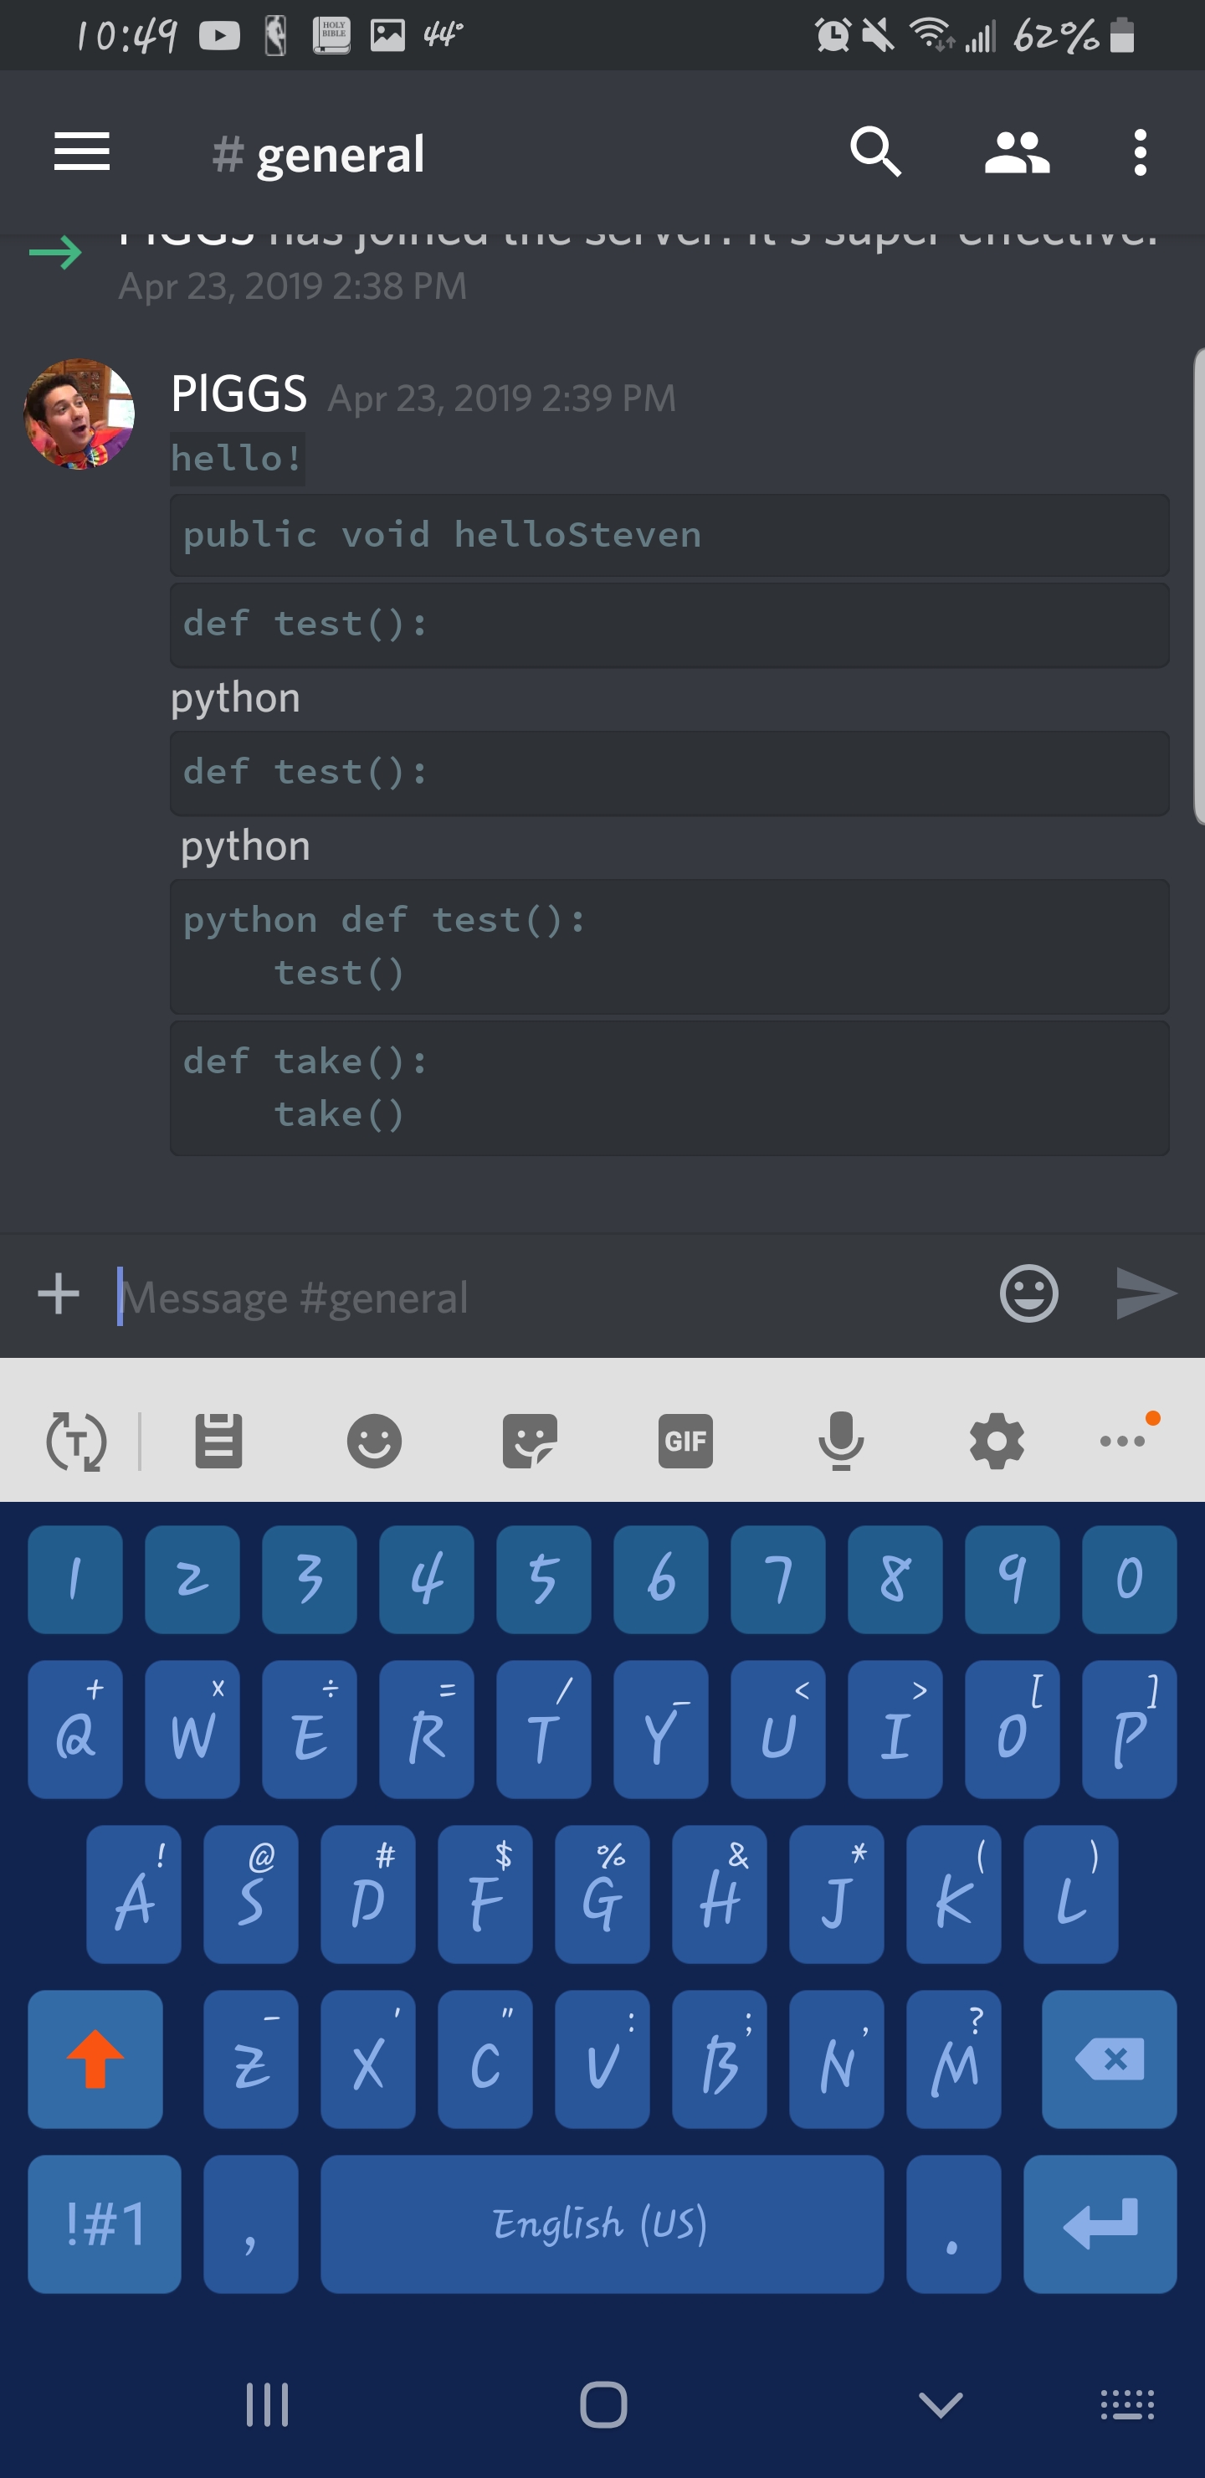Tap the Android recent apps button
Viewport: 1205px width, 2478px height.
click(x=266, y=2404)
